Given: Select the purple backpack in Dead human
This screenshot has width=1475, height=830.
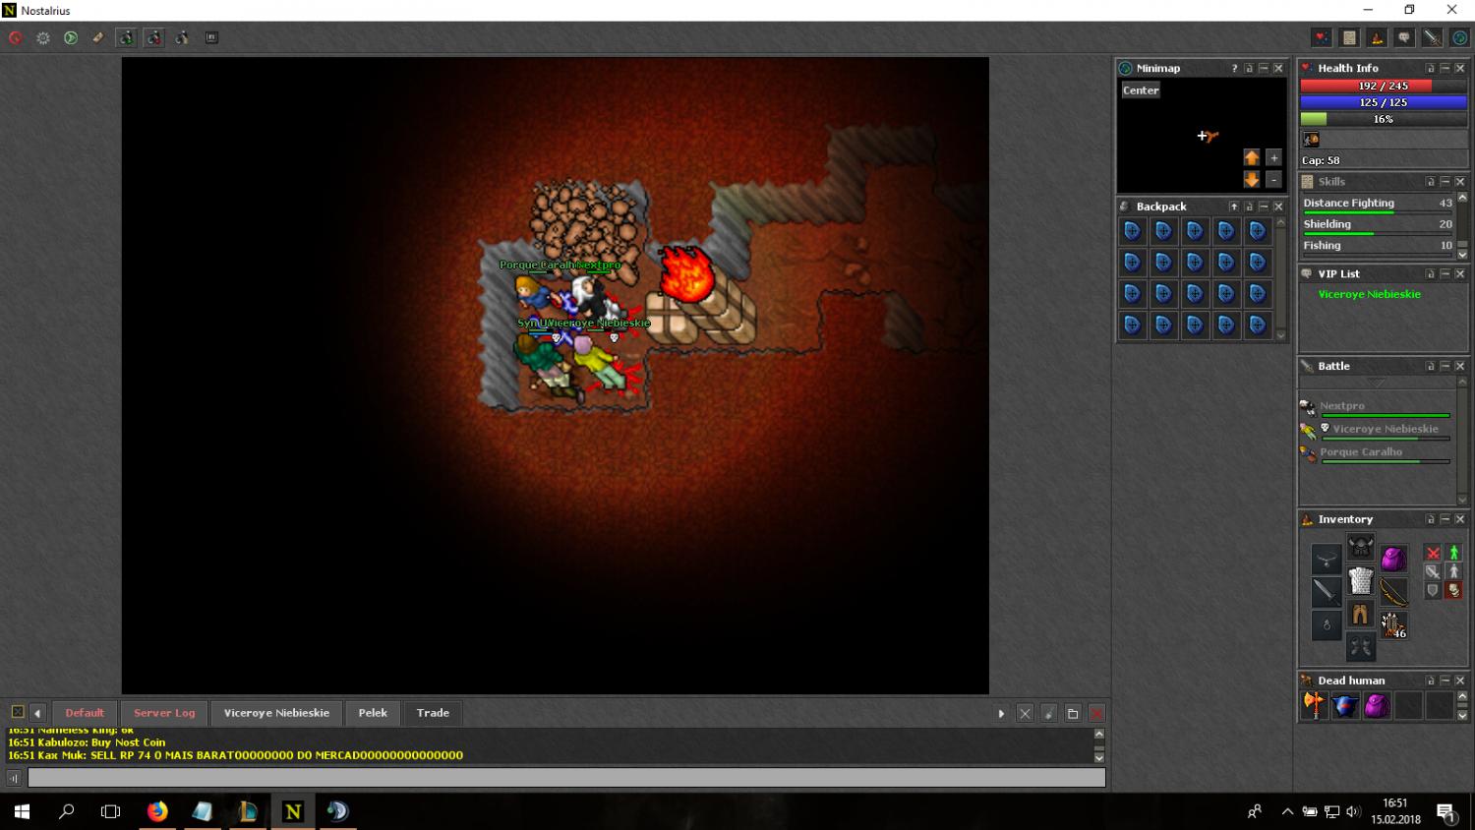Looking at the screenshot, I should [1377, 705].
